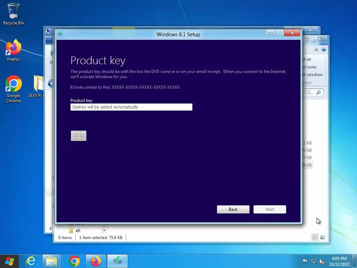Minimize the Windows 8.1 Setup window

(271, 33)
